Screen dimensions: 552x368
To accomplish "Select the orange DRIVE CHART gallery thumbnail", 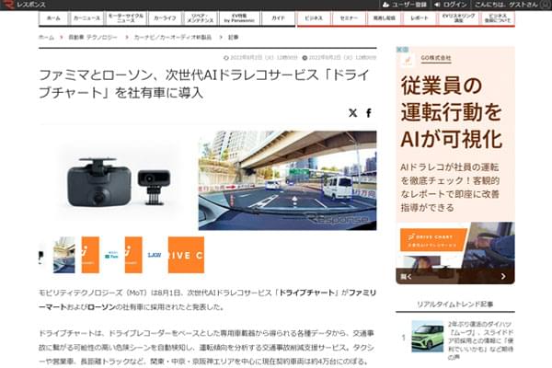I will pos(186,255).
